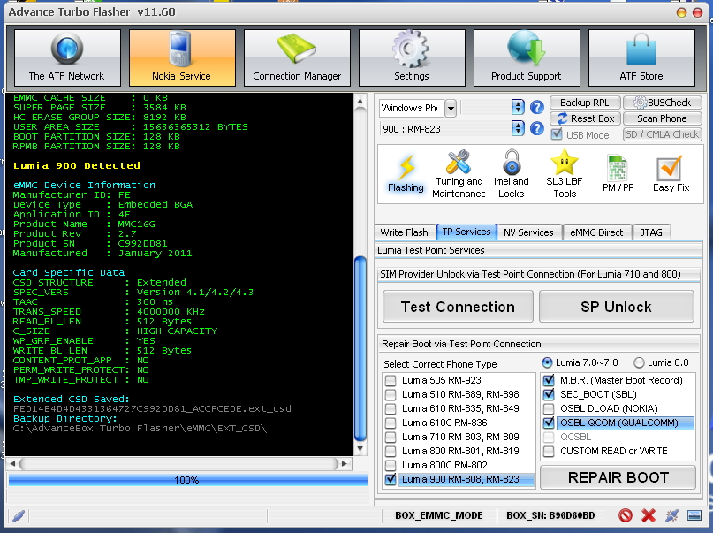The image size is (713, 533).
Task: Click the log vertical scrollbar thumb
Action: pos(360,349)
